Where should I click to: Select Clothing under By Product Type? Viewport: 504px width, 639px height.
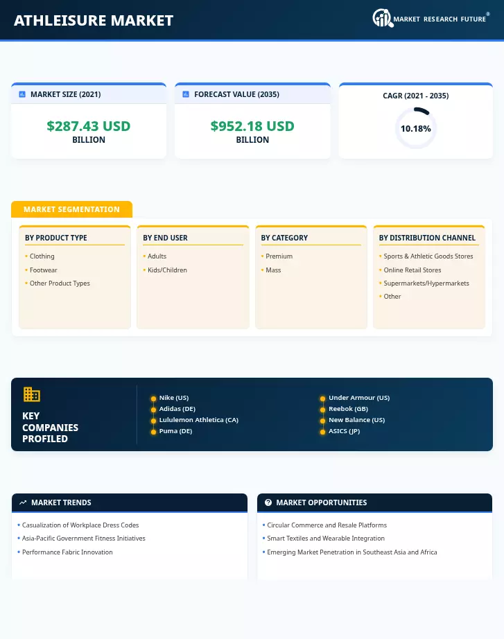coord(42,256)
